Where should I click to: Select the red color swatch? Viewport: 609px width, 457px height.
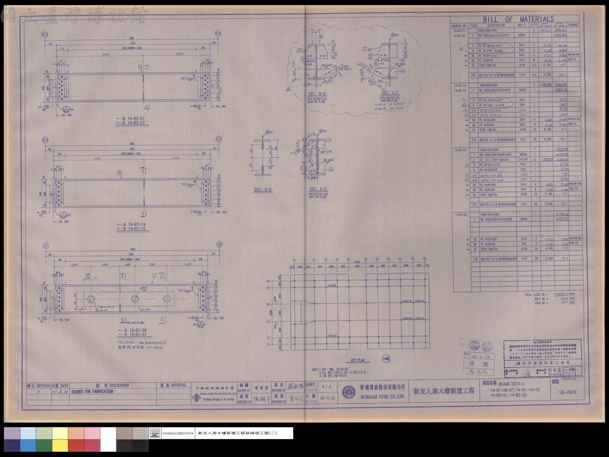[76, 445]
